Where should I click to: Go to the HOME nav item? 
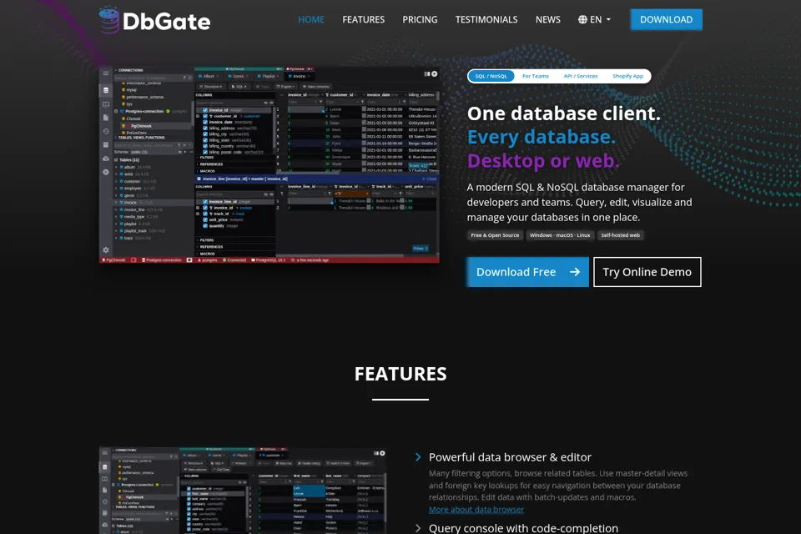pyautogui.click(x=311, y=19)
